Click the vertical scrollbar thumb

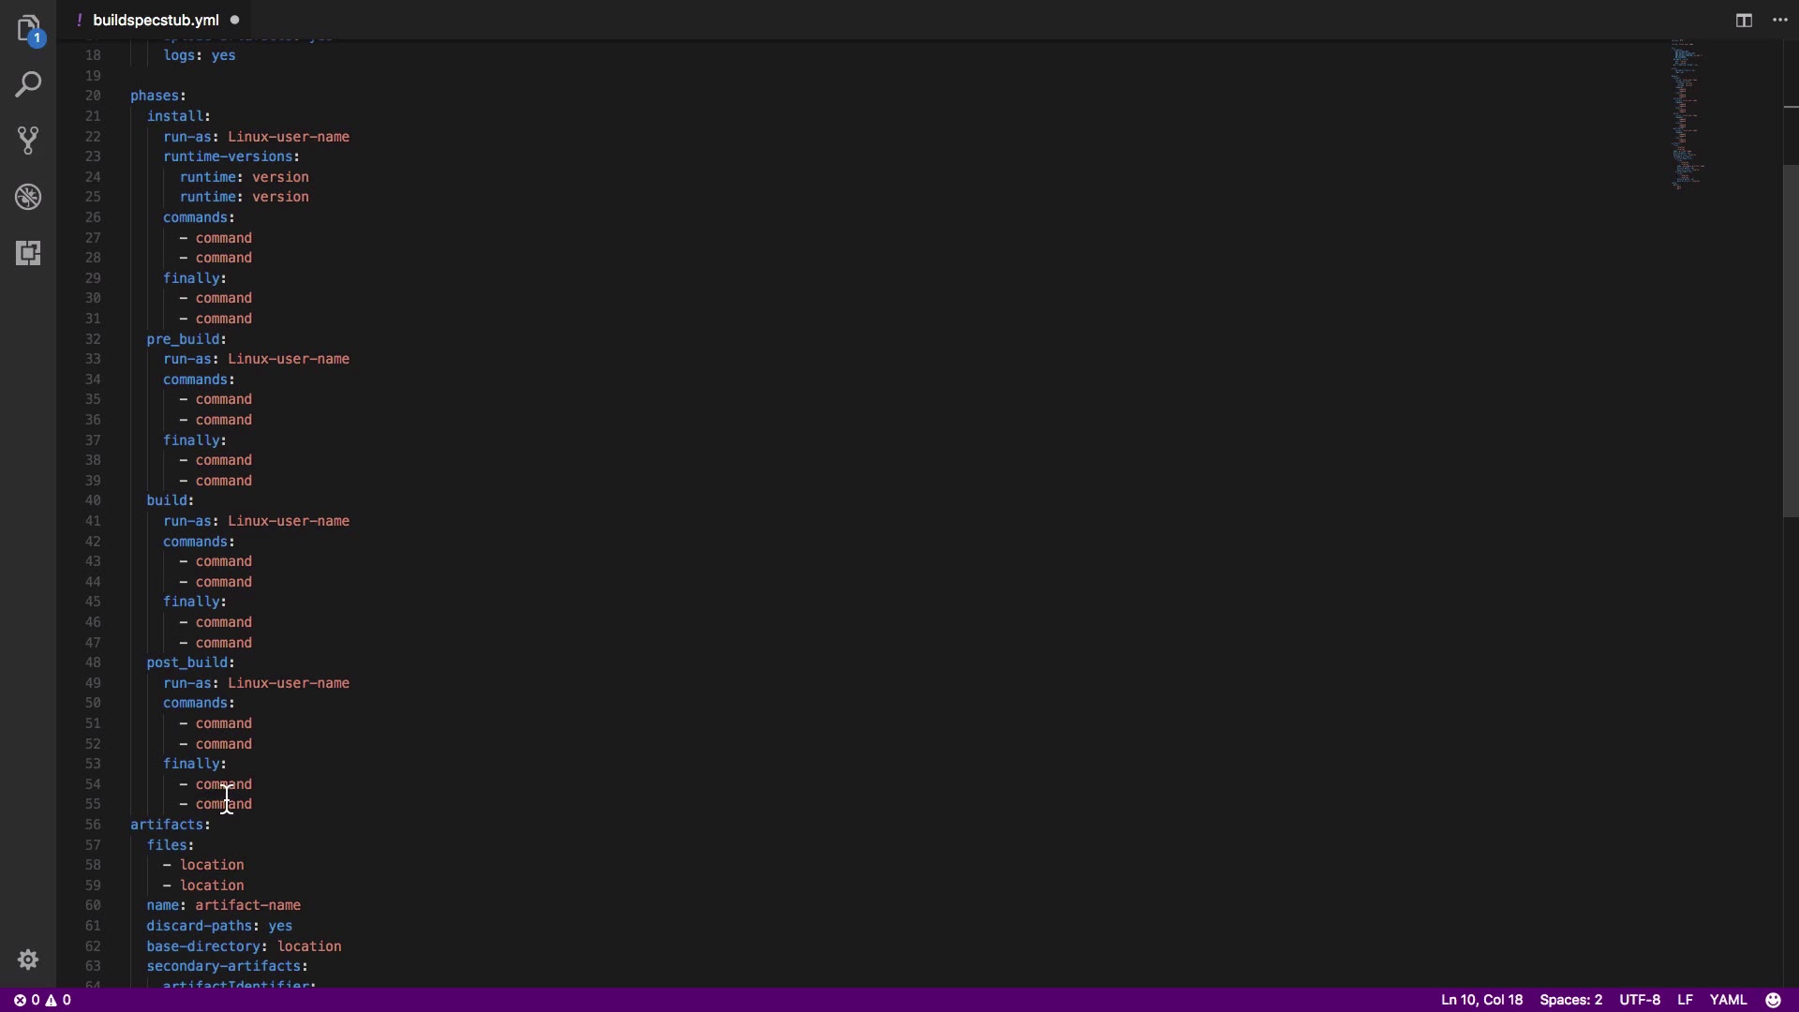[x=1791, y=341]
